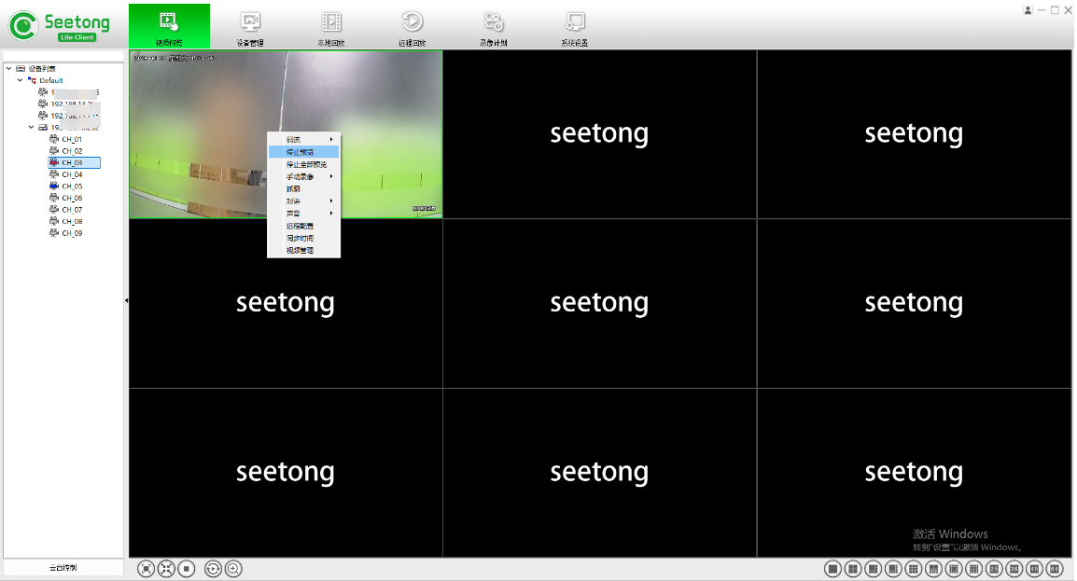Open the 远程回放 remote playback icon
Viewport: 1077px width, 581px height.
[412, 27]
